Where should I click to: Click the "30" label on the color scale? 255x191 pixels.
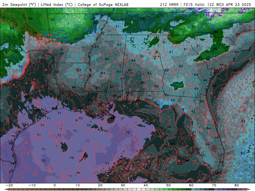coord(123,185)
